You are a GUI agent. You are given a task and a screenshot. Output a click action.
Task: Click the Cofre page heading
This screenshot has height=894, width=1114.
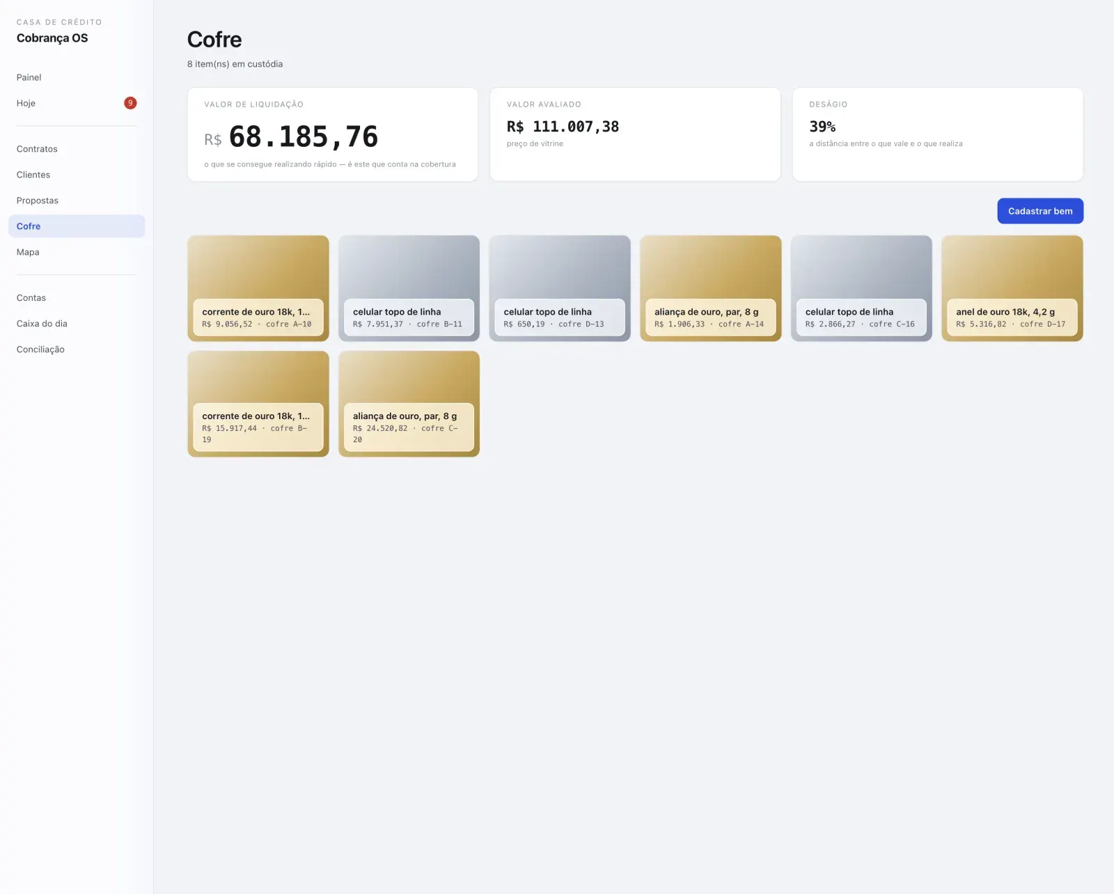(x=214, y=40)
